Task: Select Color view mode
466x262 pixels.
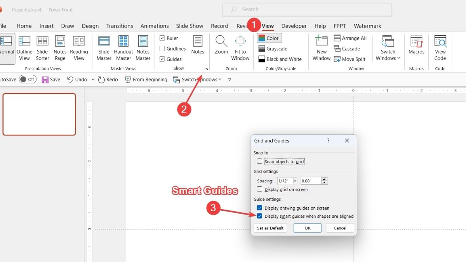Action: 269,38
